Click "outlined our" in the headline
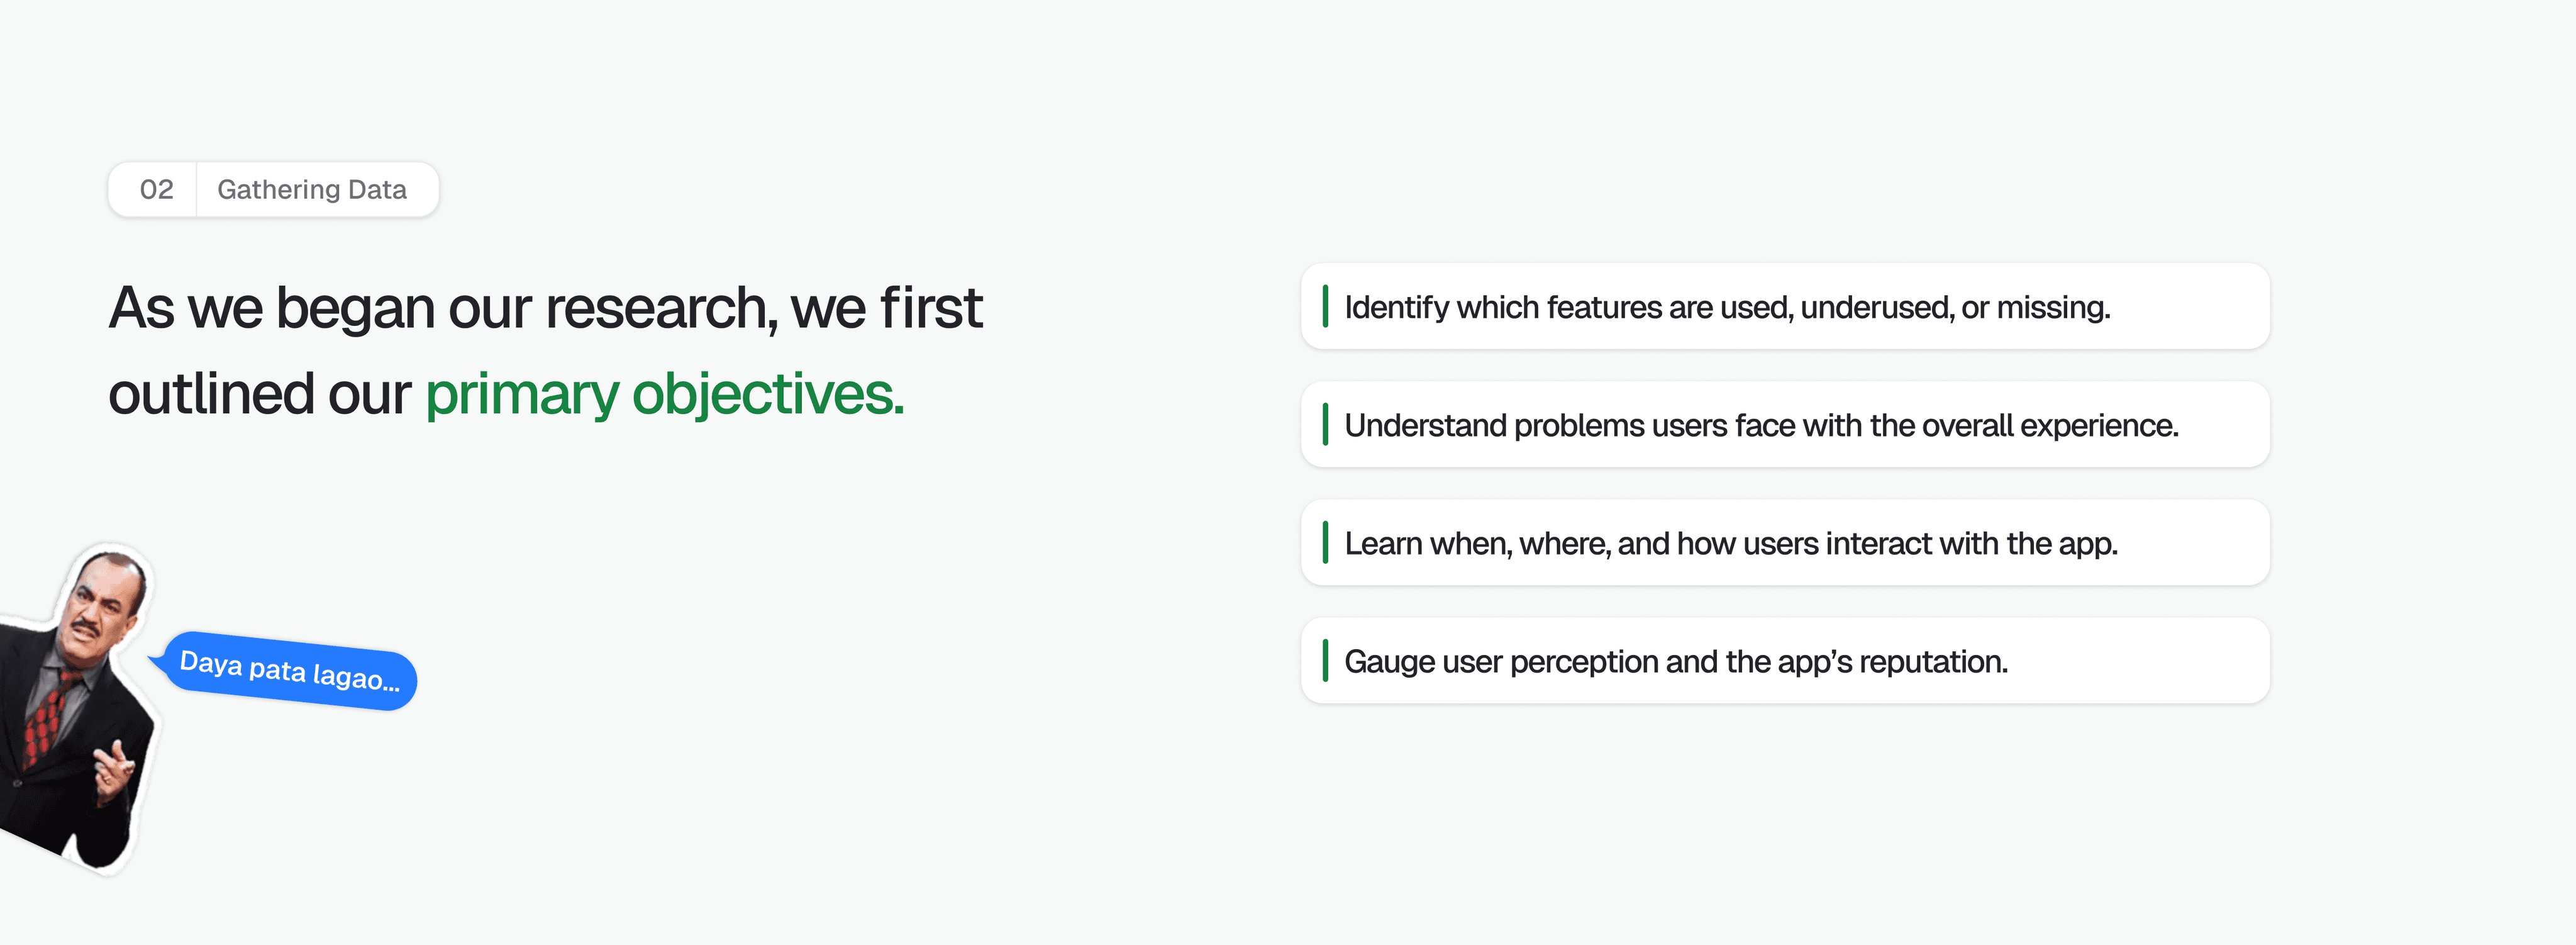The image size is (2576, 945). [259, 393]
